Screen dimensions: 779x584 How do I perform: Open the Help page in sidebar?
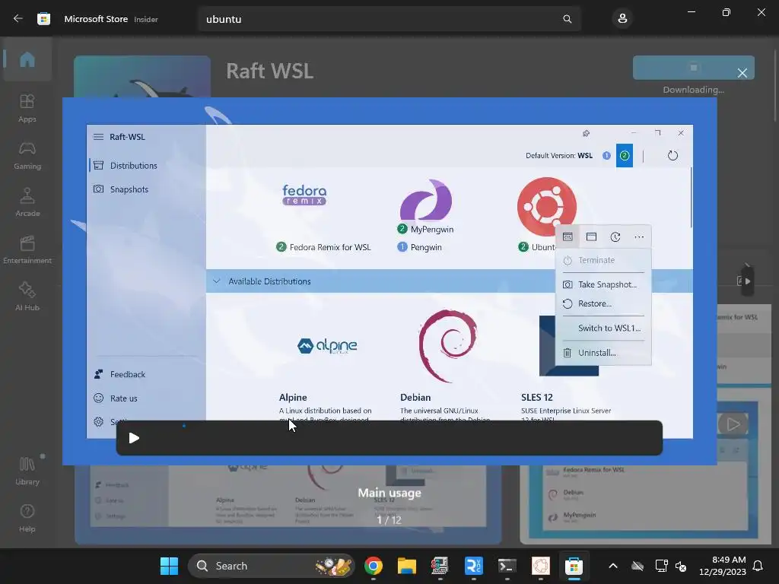(27, 518)
